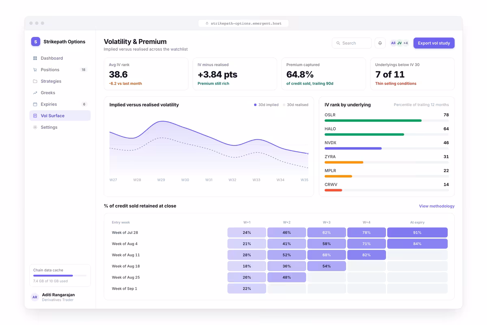Click the Positions cart icon

pyautogui.click(x=35, y=70)
